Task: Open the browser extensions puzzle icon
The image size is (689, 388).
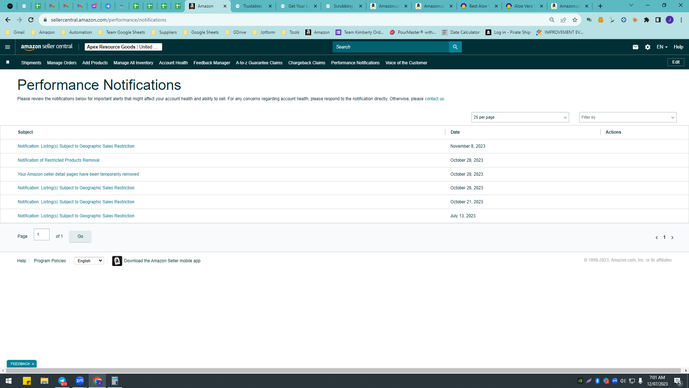Action: [x=647, y=20]
